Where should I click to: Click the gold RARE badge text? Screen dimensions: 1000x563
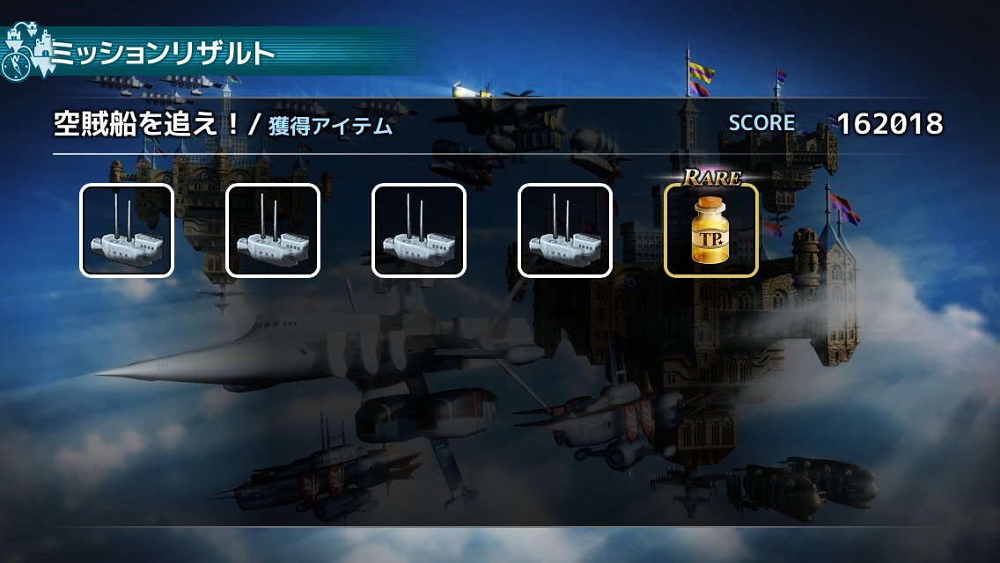point(712,177)
